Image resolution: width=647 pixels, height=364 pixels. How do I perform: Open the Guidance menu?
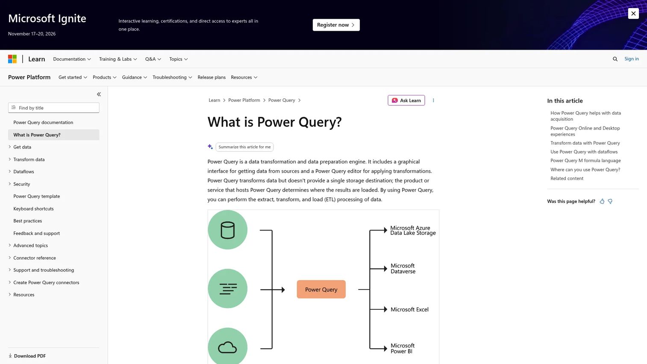point(134,77)
